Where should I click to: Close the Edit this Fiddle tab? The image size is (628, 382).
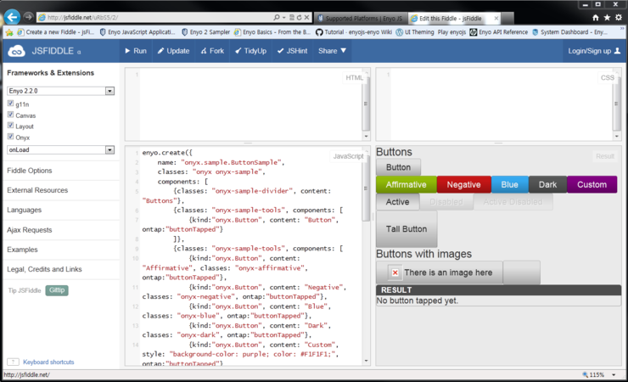point(496,19)
